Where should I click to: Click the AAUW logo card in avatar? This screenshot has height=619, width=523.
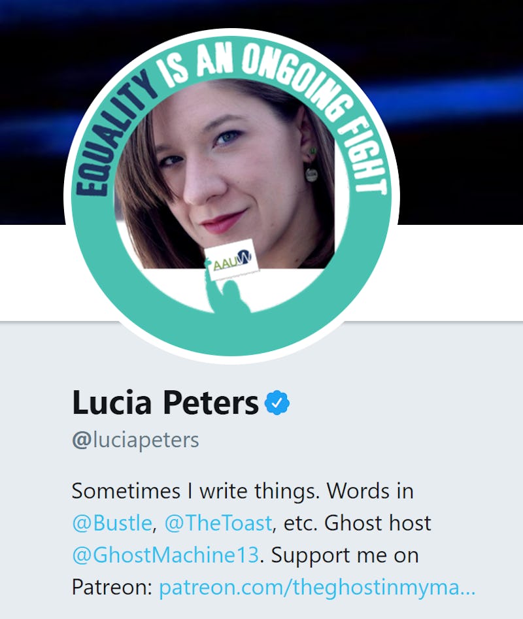coord(233,259)
